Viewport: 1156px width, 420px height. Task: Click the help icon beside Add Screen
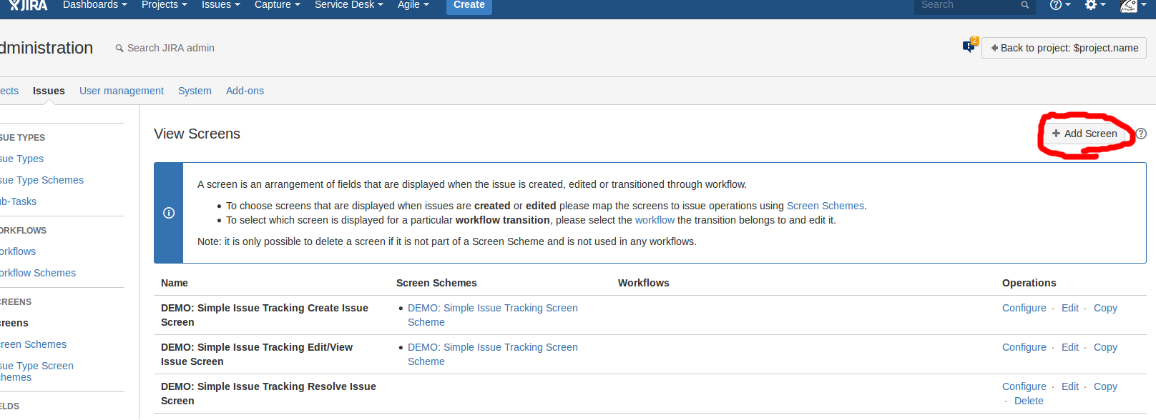[x=1141, y=134]
